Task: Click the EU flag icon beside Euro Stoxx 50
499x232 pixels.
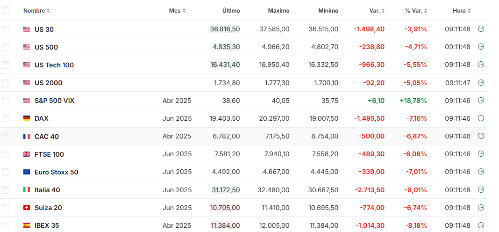Action: [27, 172]
